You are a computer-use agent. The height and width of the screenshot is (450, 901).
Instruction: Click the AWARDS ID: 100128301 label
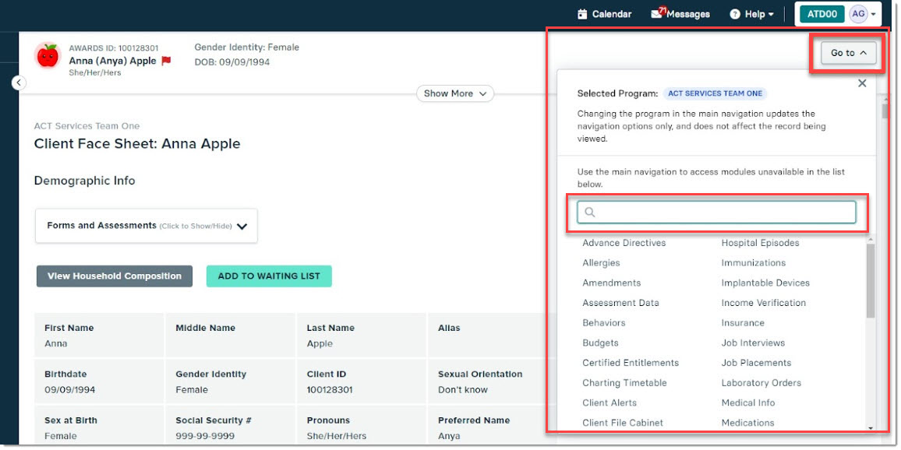[x=114, y=48]
